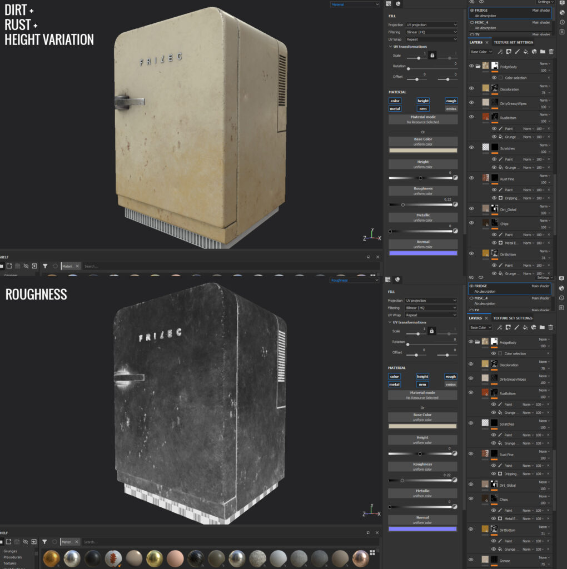Open the shader settings globe icon, Roughness view dock

(561, 288)
